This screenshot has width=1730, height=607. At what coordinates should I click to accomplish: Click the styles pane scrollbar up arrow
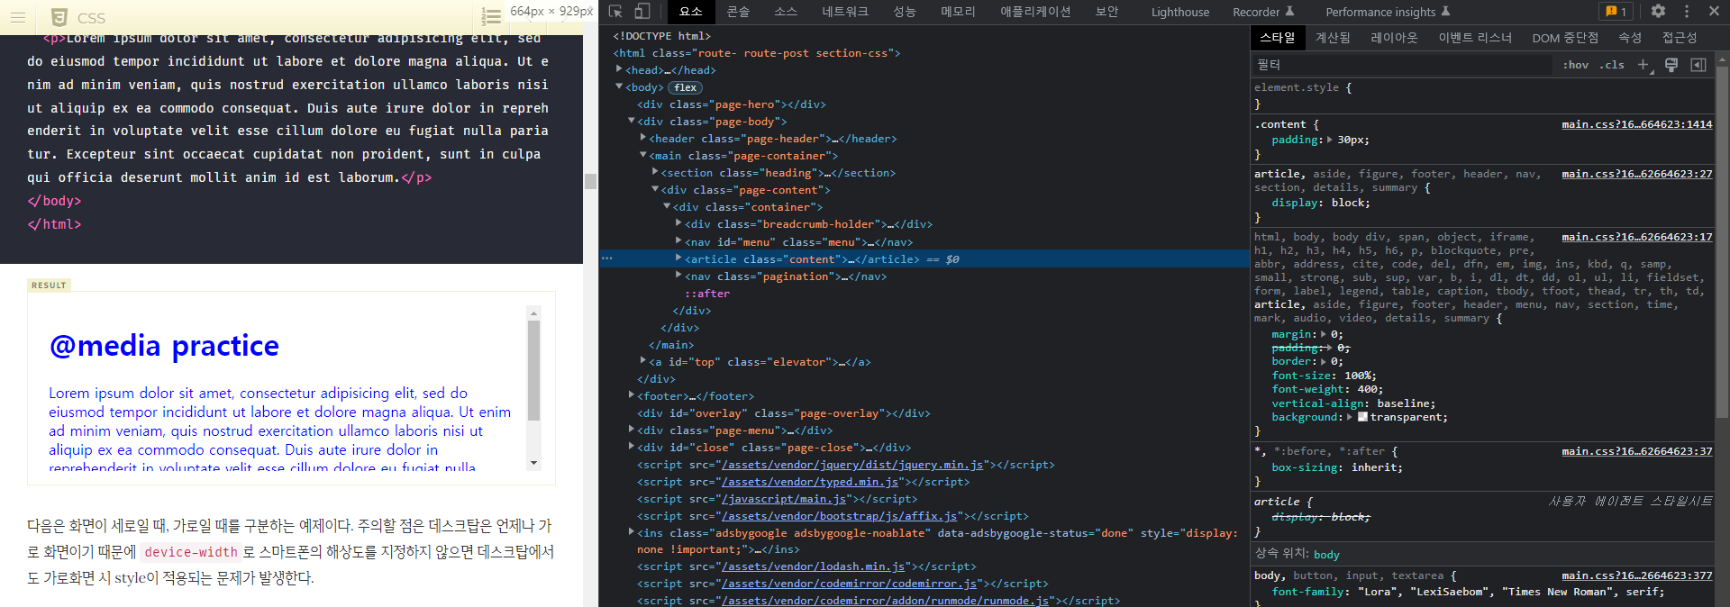pos(1723,61)
